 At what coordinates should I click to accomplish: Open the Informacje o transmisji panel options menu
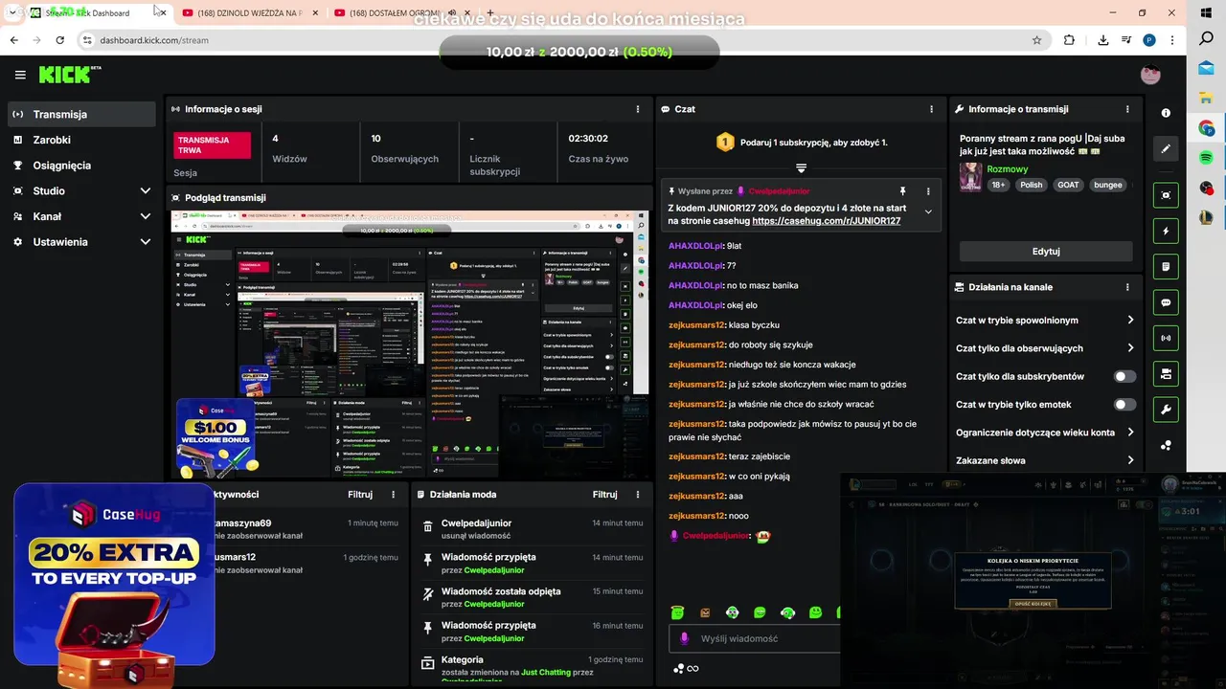pyautogui.click(x=1127, y=109)
